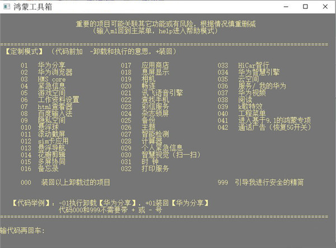The width and height of the screenshot is (336, 248).
Task: Click 999 引导我进行安全的精简 option
Action: [x=262, y=182]
